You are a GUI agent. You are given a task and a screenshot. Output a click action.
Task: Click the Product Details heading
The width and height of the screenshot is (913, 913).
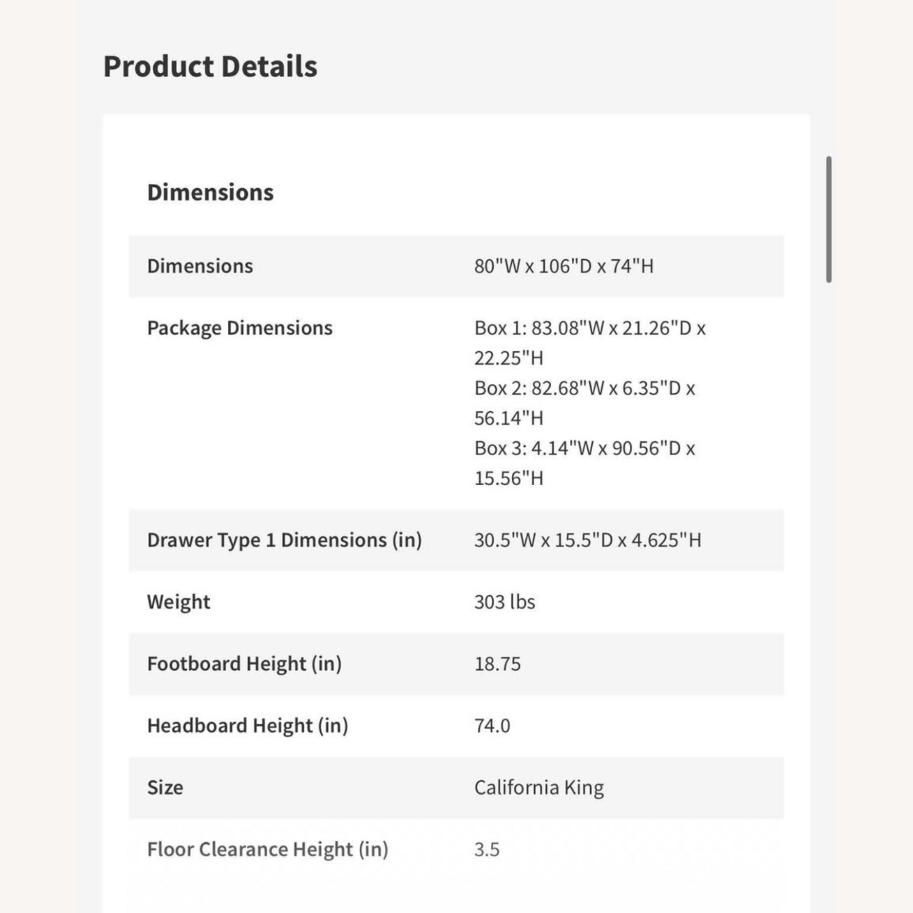click(210, 66)
